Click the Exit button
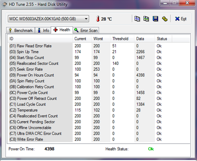This screenshot has width=197, height=161. point(181,19)
